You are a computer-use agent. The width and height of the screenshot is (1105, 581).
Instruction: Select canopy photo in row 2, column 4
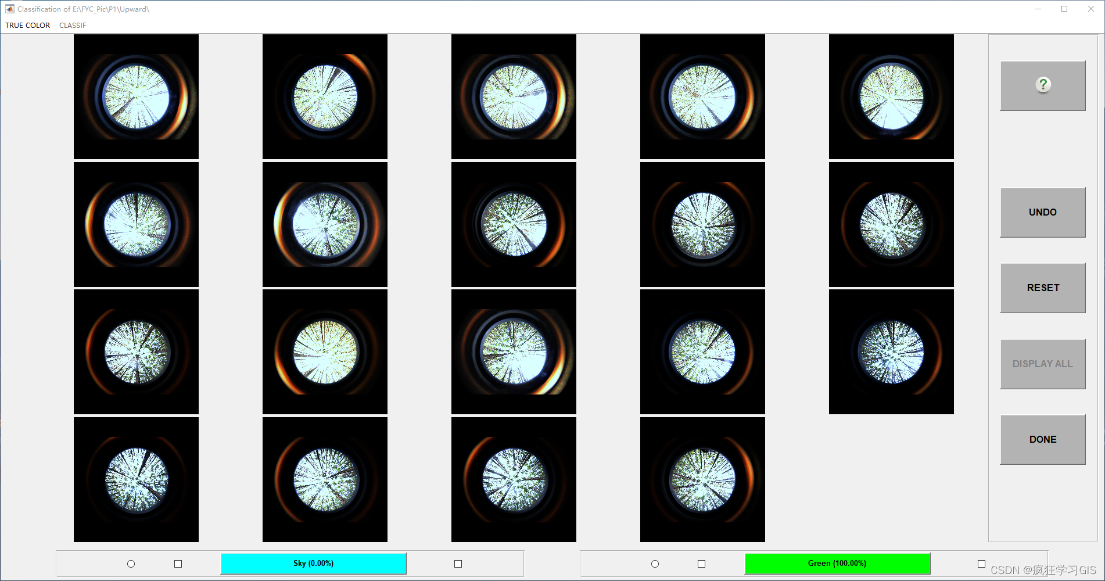click(x=702, y=224)
